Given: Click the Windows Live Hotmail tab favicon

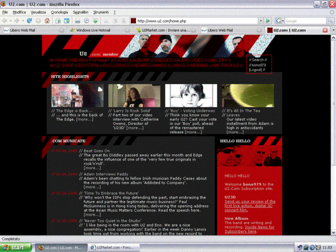Looking at the screenshot, I should pyautogui.click(x=72, y=30).
